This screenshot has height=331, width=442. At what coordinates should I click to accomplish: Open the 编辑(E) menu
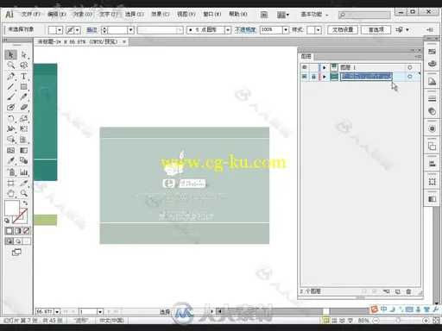coord(56,14)
